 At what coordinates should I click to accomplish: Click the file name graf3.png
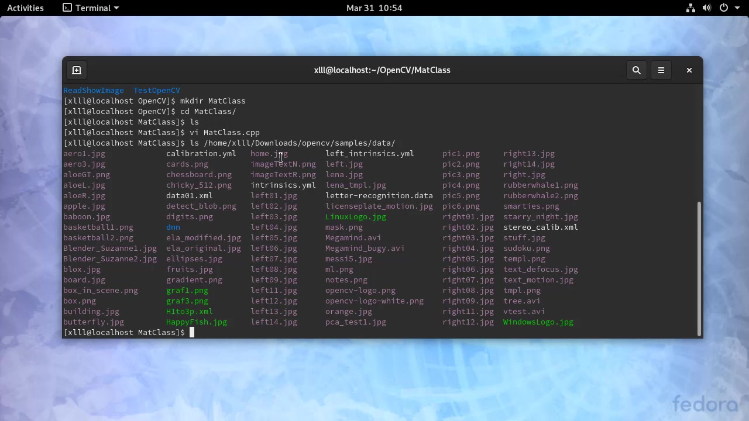tap(187, 301)
